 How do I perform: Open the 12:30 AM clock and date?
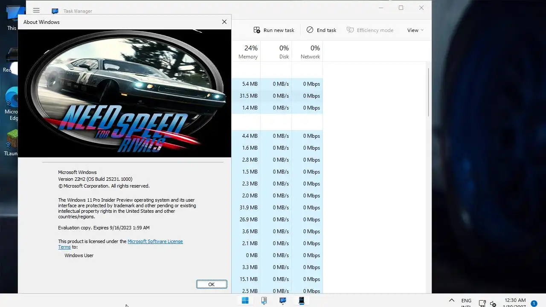(515, 303)
